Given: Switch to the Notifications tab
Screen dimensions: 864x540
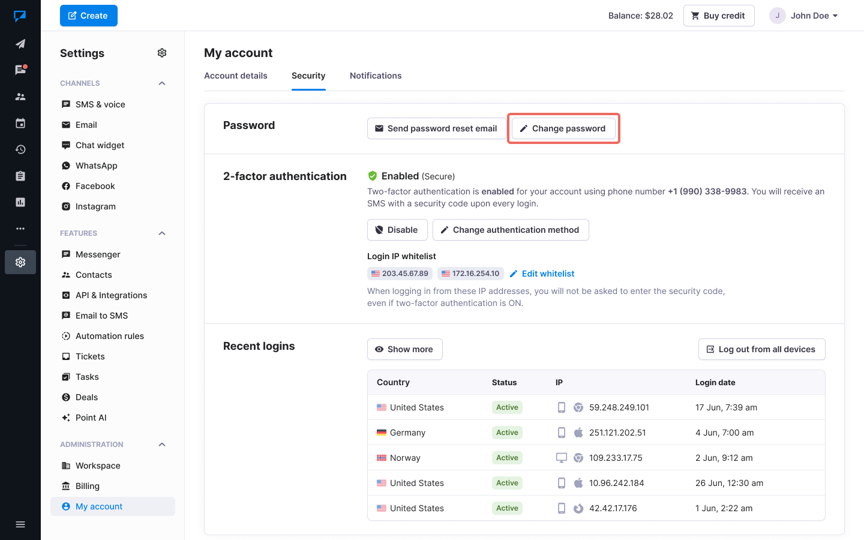Looking at the screenshot, I should click(376, 76).
